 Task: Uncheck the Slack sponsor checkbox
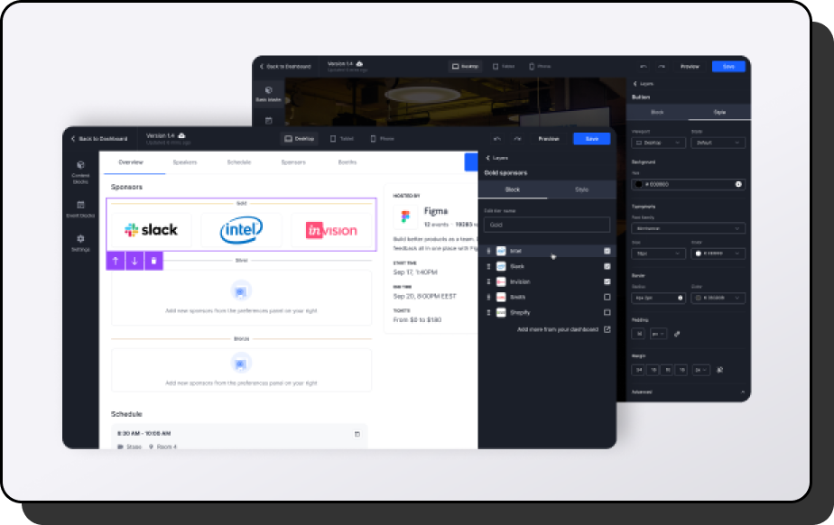pos(607,266)
